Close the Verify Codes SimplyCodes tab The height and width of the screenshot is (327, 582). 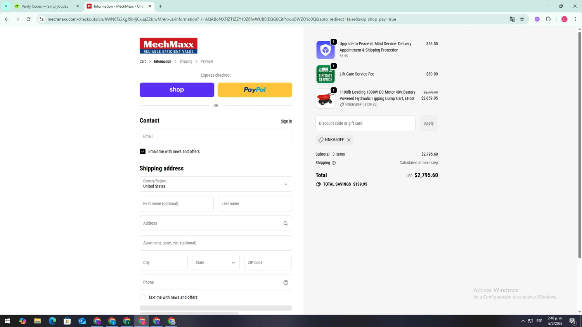click(78, 6)
